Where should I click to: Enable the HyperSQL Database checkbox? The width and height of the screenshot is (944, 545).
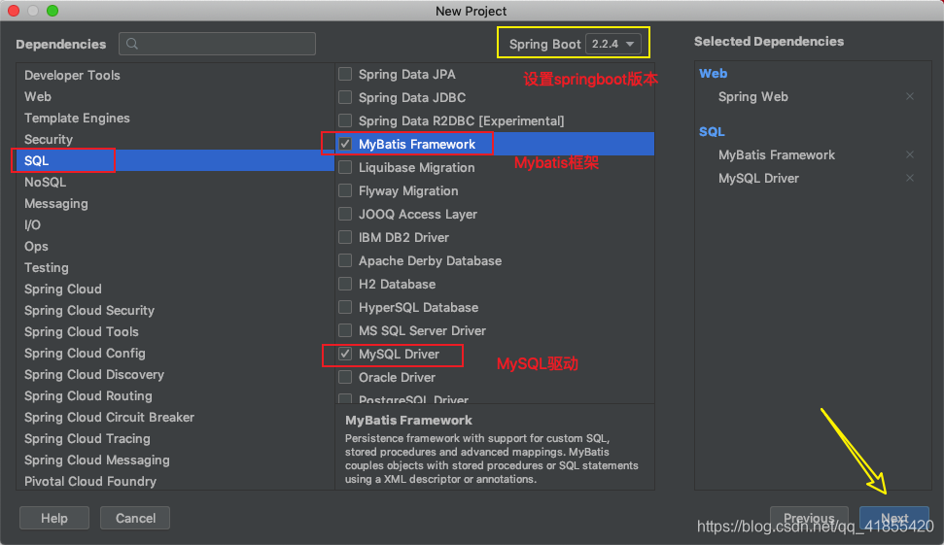(x=345, y=307)
